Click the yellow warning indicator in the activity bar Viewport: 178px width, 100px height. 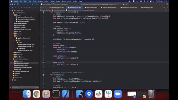point(123,4)
